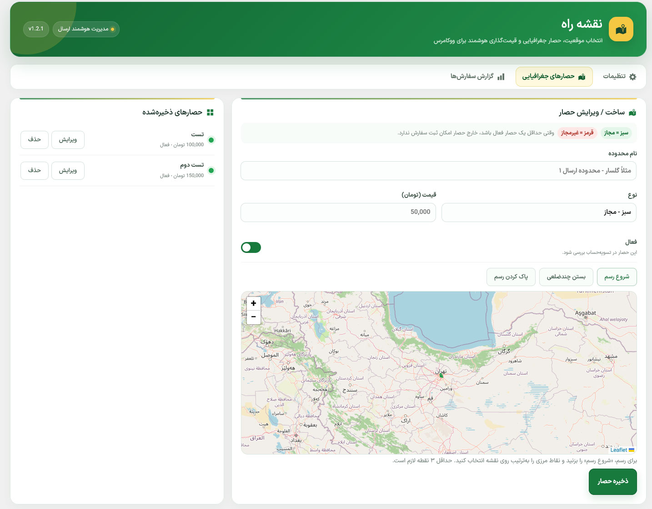Click the الموصل city label on map
The width and height of the screenshot is (652, 509).
pos(270,355)
